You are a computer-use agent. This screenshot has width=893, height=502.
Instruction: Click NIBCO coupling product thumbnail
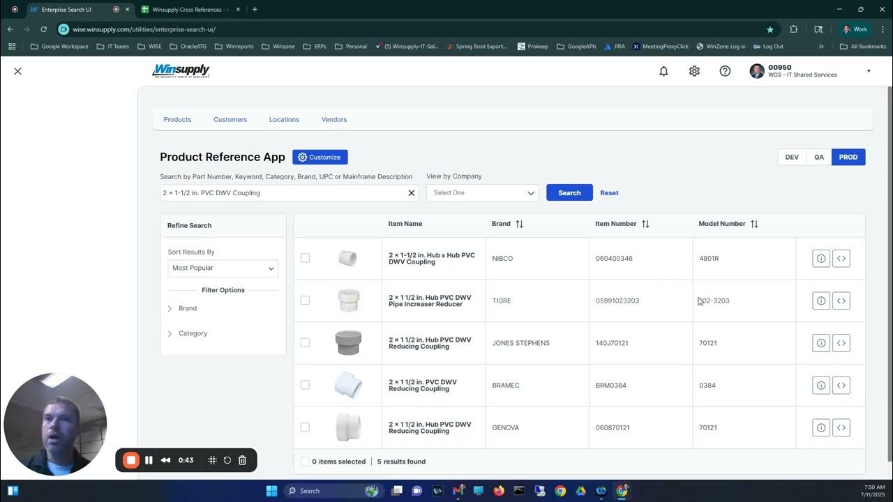pyautogui.click(x=347, y=259)
